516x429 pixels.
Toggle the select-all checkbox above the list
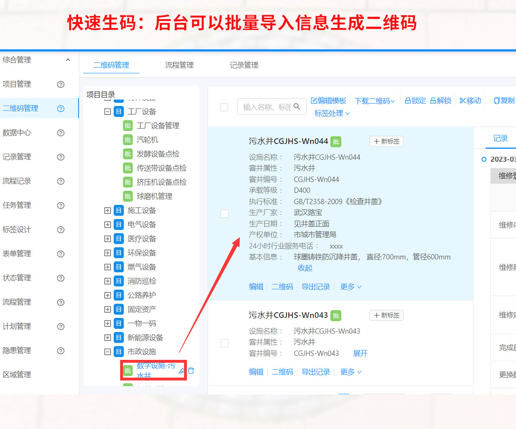[x=224, y=107]
